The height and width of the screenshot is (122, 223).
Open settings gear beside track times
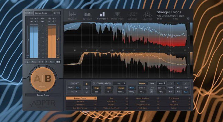(x=188, y=19)
